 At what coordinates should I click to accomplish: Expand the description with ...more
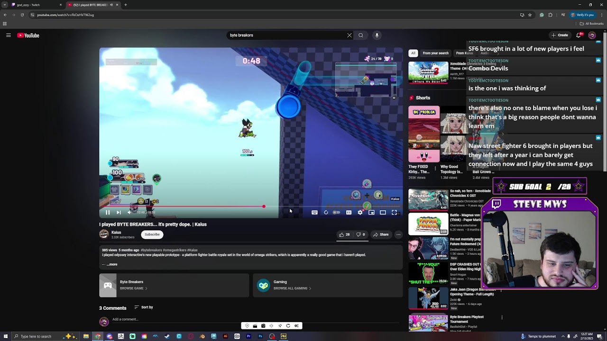tap(111, 264)
